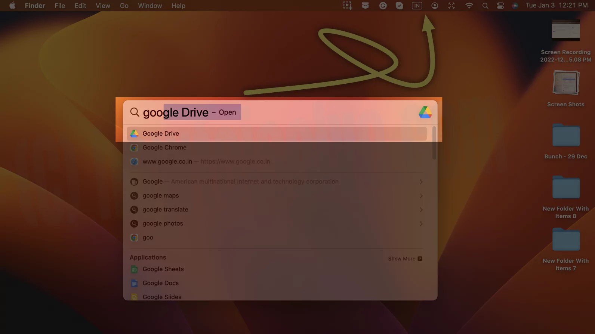Select the Google Chrome result
The height and width of the screenshot is (334, 595).
pyautogui.click(x=277, y=148)
